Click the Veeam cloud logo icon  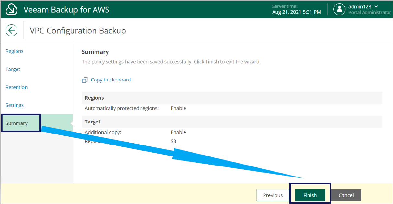click(x=12, y=9)
